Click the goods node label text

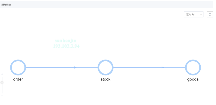[193, 79]
